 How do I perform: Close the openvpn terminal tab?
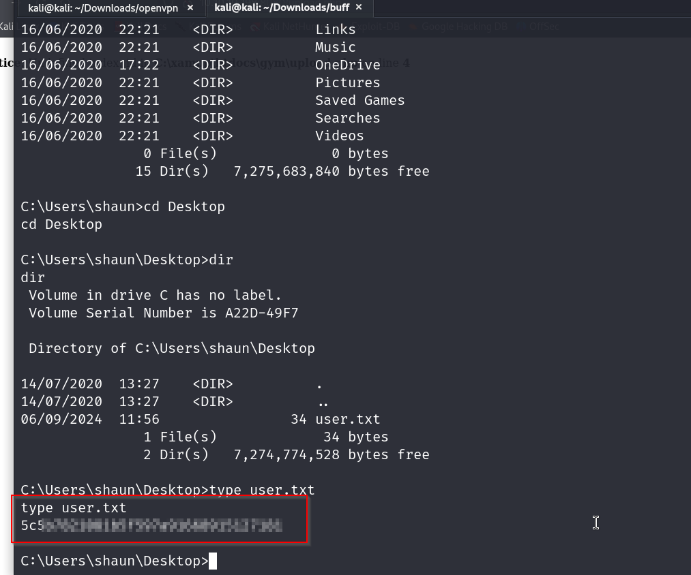pyautogui.click(x=190, y=7)
